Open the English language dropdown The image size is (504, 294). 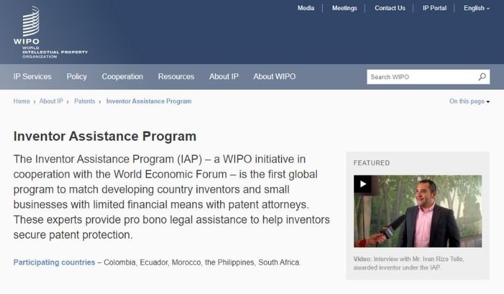(476, 8)
